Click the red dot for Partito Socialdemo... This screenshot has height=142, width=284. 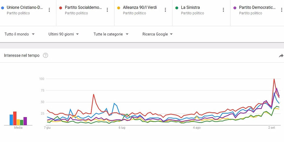click(x=61, y=8)
